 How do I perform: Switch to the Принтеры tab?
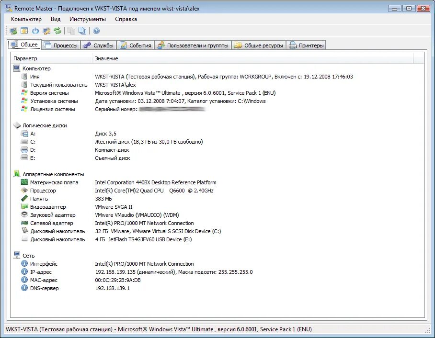(306, 45)
